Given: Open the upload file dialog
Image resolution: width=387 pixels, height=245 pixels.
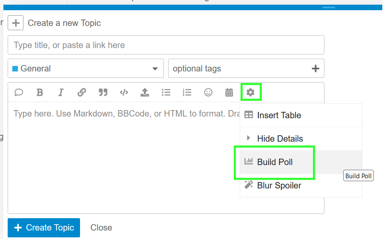Looking at the screenshot, I should click(145, 92).
